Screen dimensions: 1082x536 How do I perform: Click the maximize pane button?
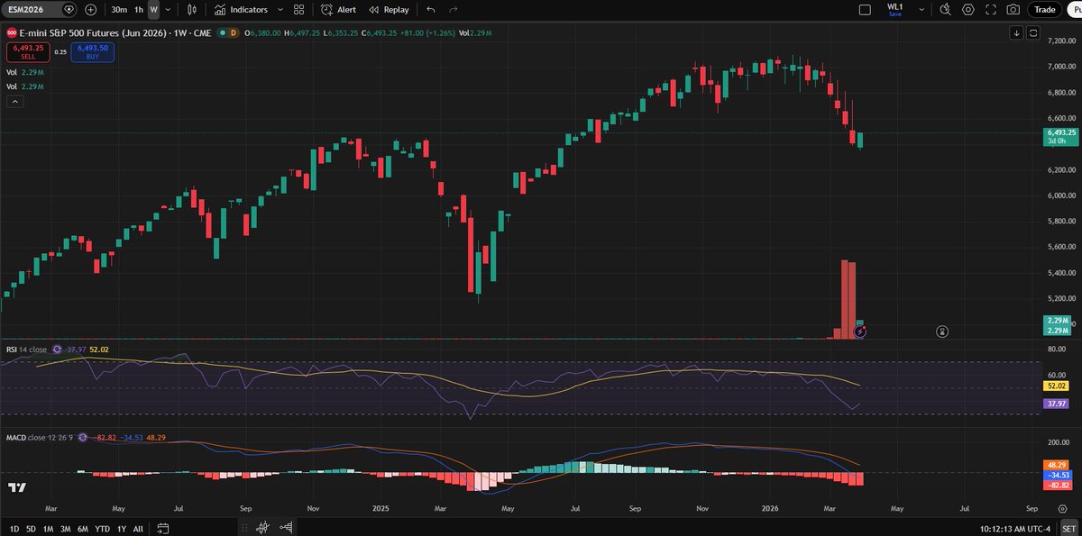1032,32
